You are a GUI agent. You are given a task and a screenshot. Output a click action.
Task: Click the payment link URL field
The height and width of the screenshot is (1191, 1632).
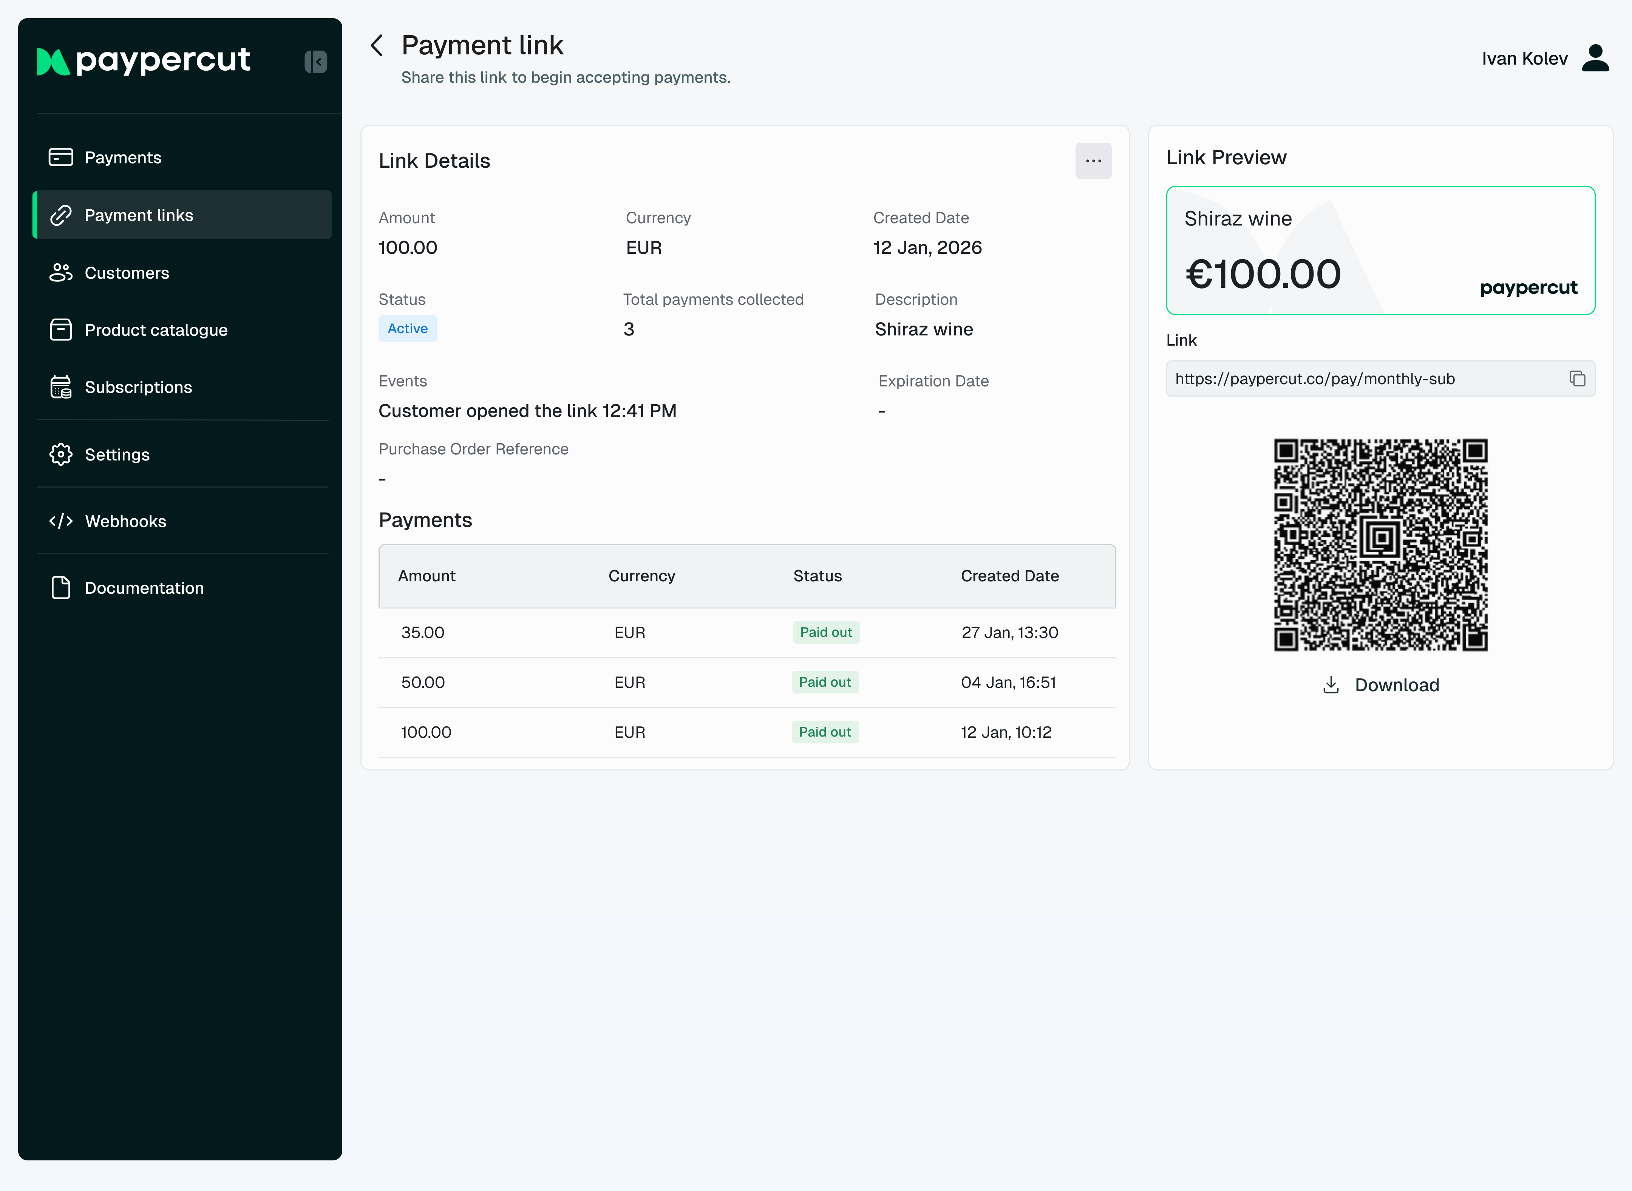click(x=1380, y=378)
